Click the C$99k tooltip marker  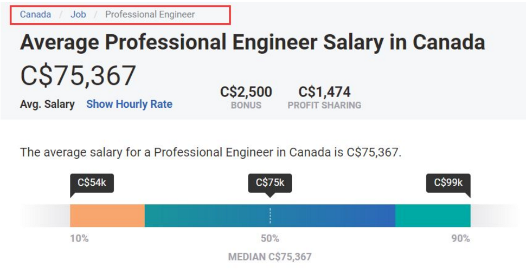point(448,183)
